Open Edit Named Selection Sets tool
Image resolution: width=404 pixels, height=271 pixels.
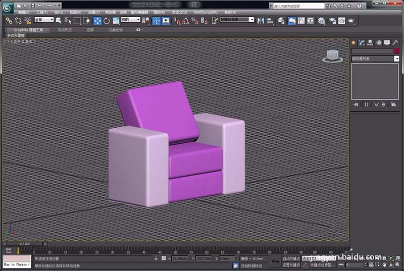tap(214, 21)
